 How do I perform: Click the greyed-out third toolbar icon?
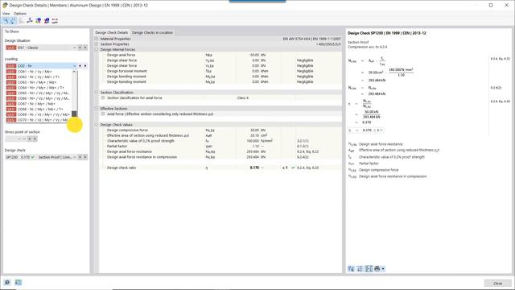(22, 21)
